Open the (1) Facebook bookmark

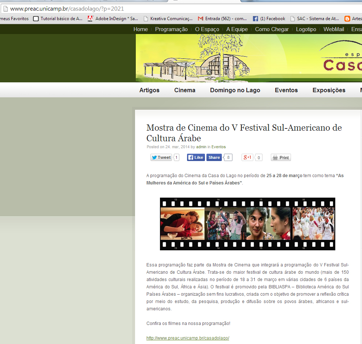(269, 18)
